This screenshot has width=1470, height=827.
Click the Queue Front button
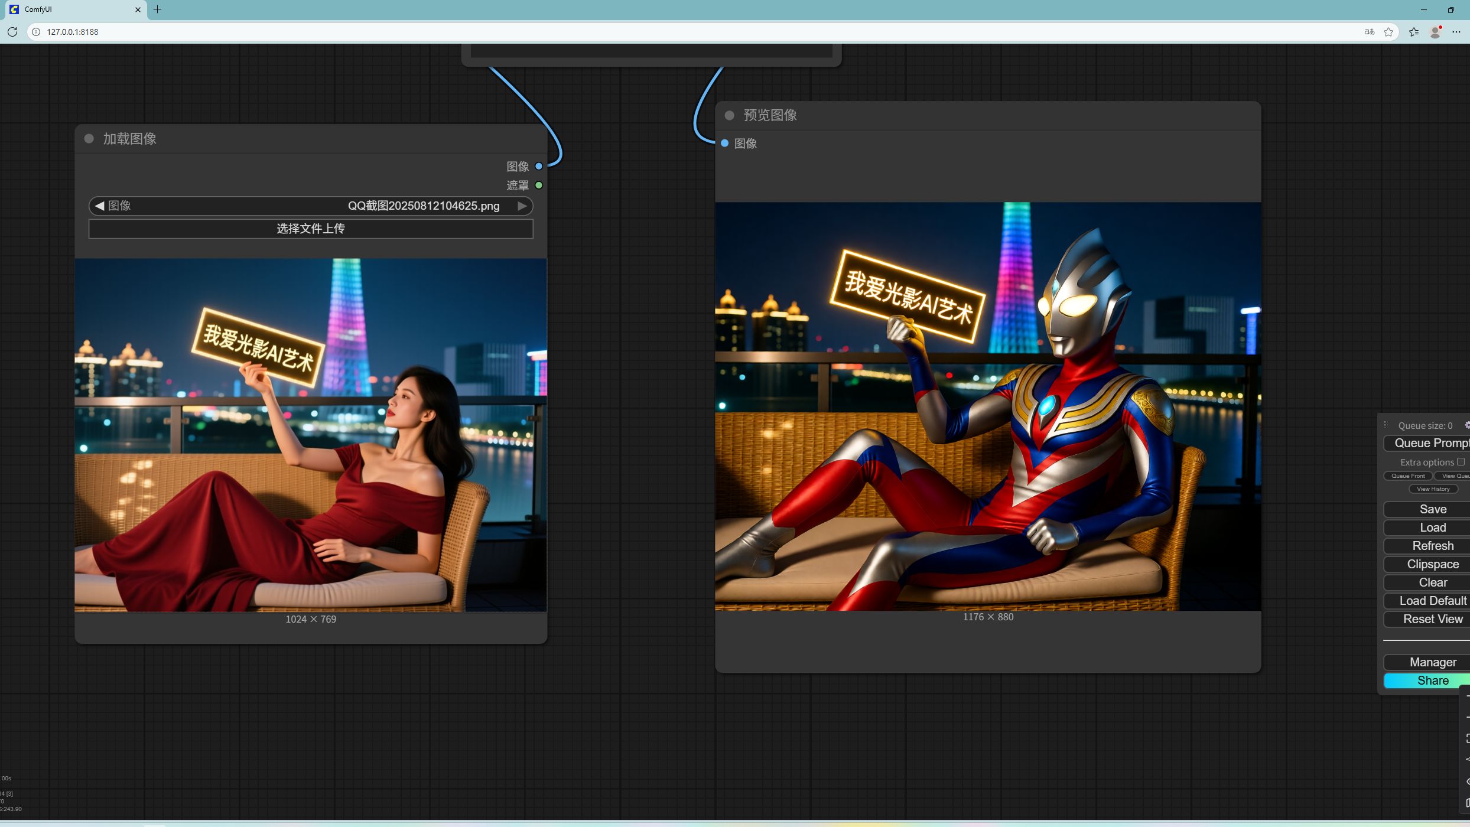[1407, 476]
